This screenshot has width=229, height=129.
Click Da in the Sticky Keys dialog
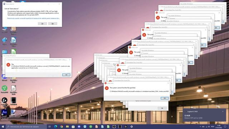43,24
